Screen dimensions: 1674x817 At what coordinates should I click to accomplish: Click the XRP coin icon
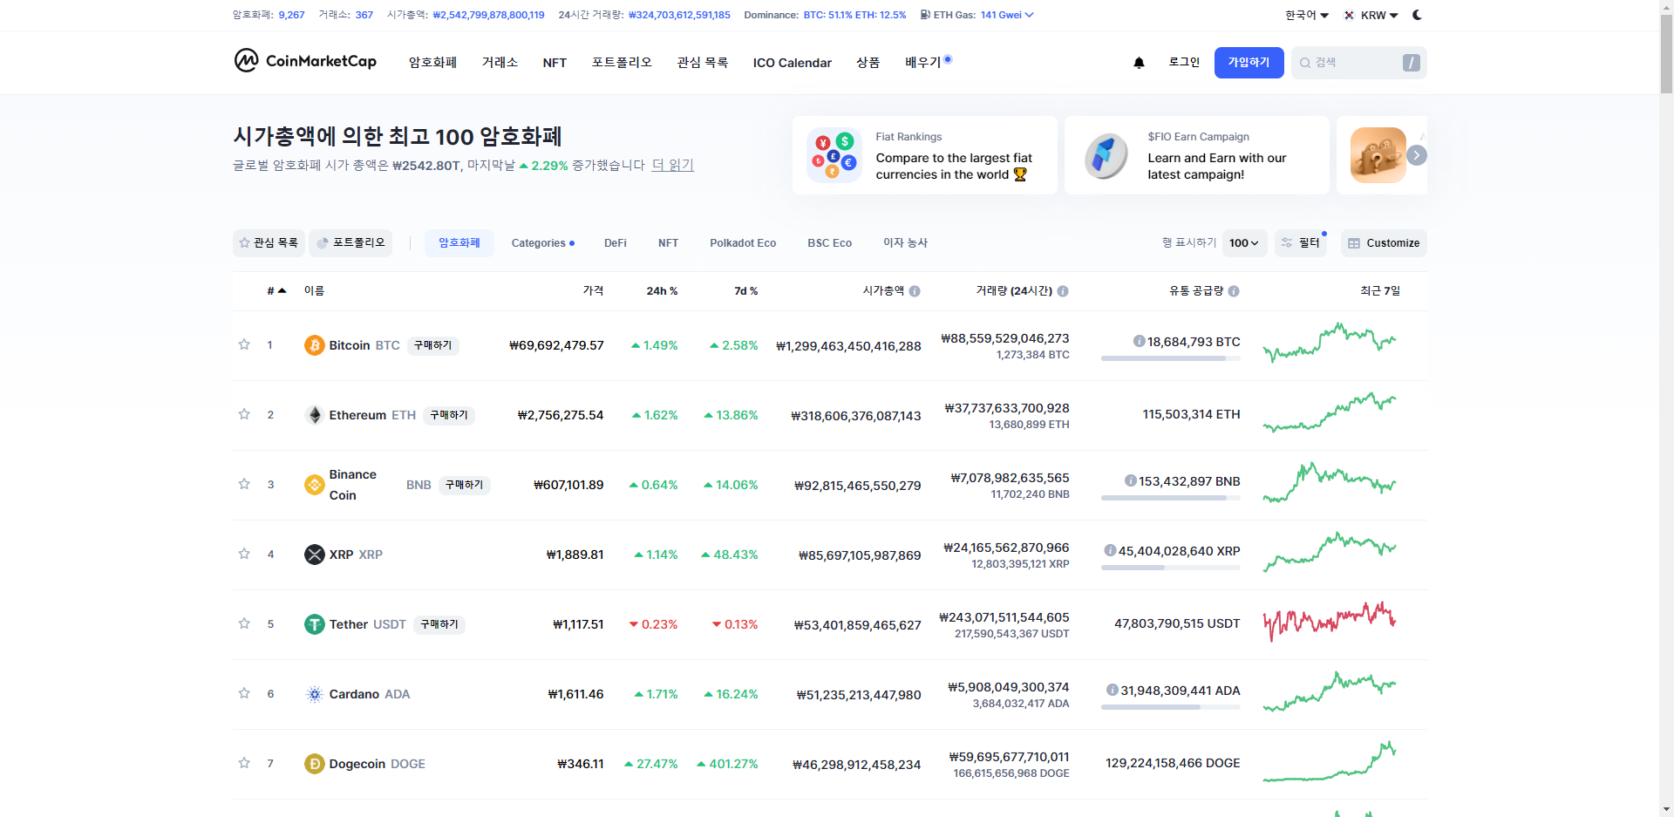pos(314,555)
